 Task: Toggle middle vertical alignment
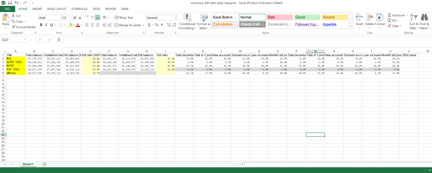click(92, 17)
